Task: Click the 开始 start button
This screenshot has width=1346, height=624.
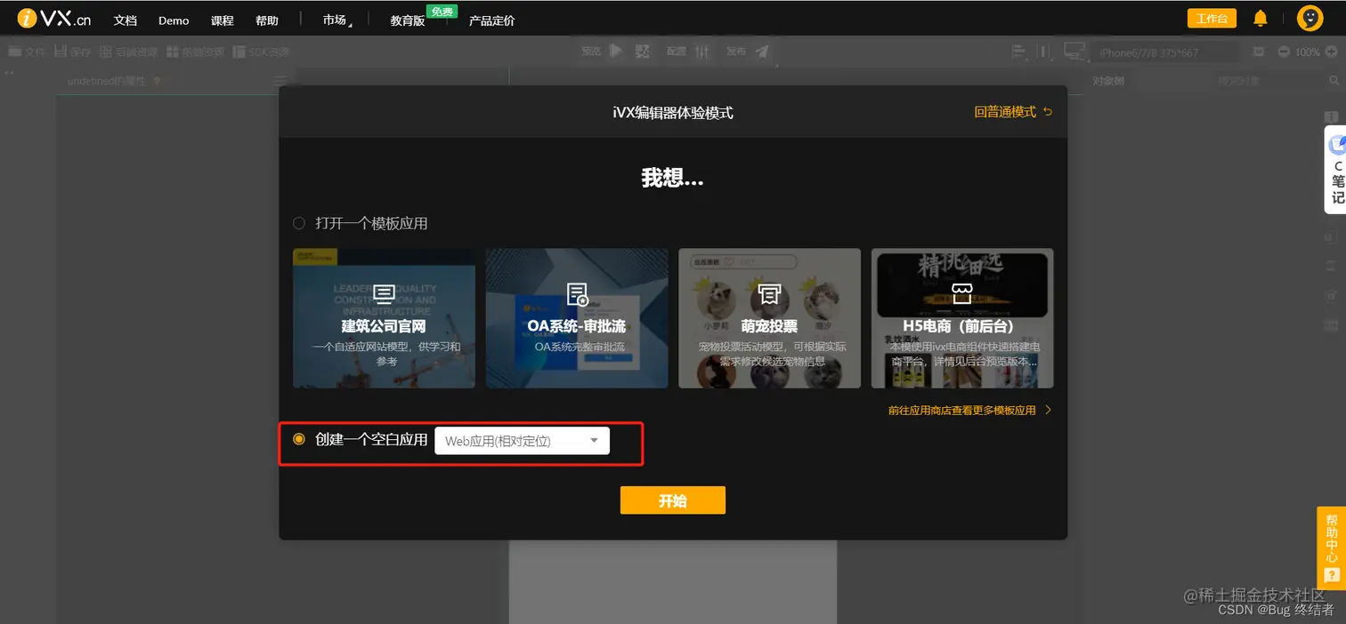Action: (x=673, y=500)
